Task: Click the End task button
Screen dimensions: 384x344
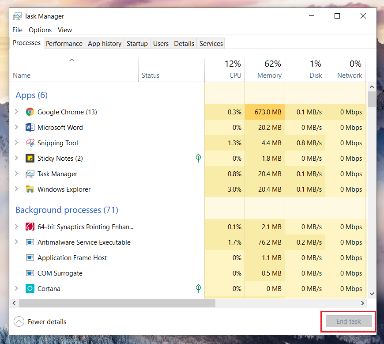Action: click(349, 321)
